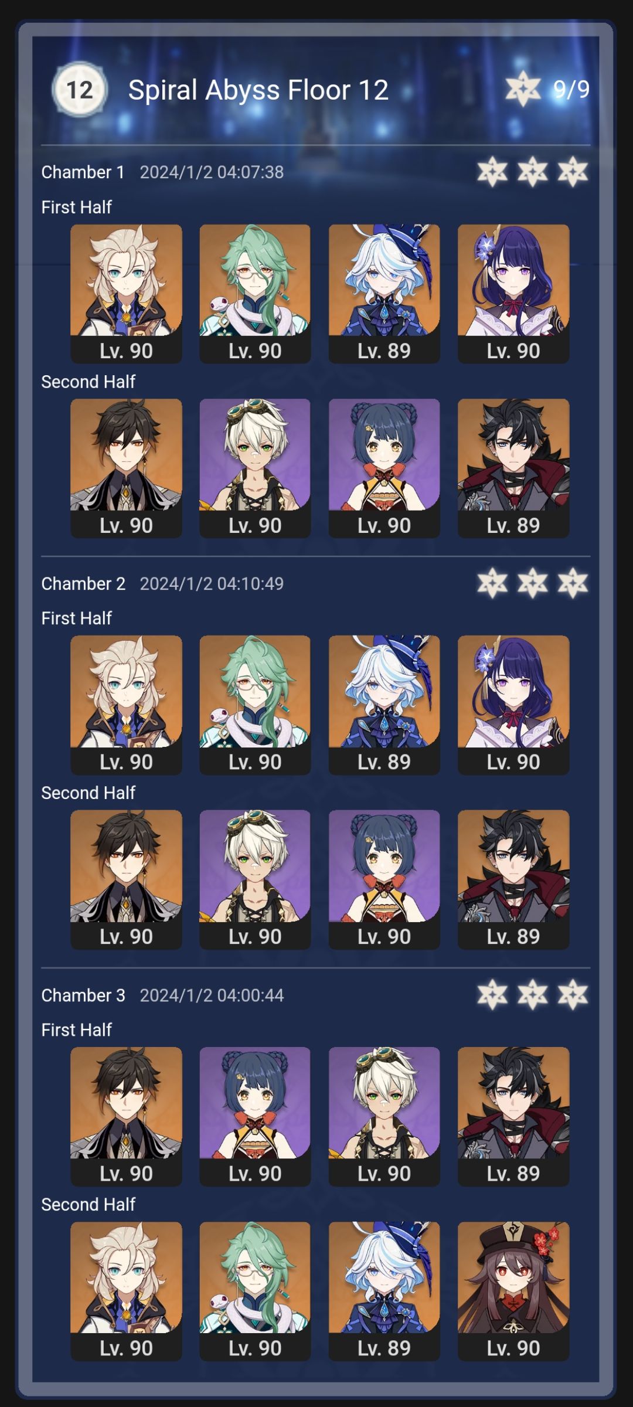Click Chamber 2's middle star icon
This screenshot has width=633, height=1407.
pos(532,583)
